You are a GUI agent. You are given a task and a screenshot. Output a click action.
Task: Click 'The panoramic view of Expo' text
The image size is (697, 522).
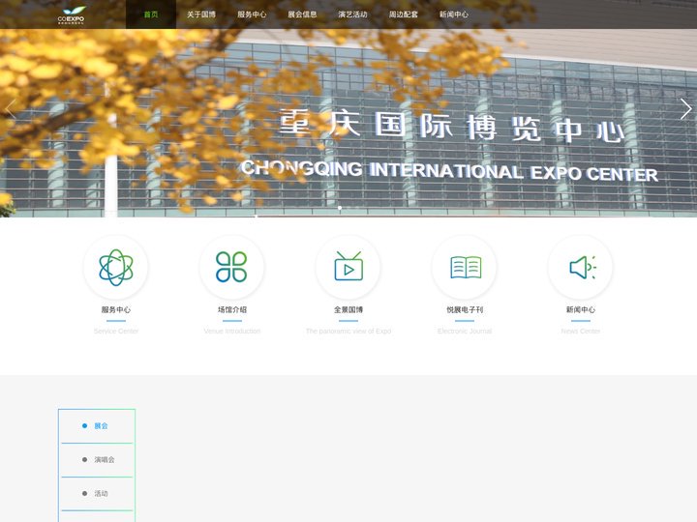[x=348, y=332]
